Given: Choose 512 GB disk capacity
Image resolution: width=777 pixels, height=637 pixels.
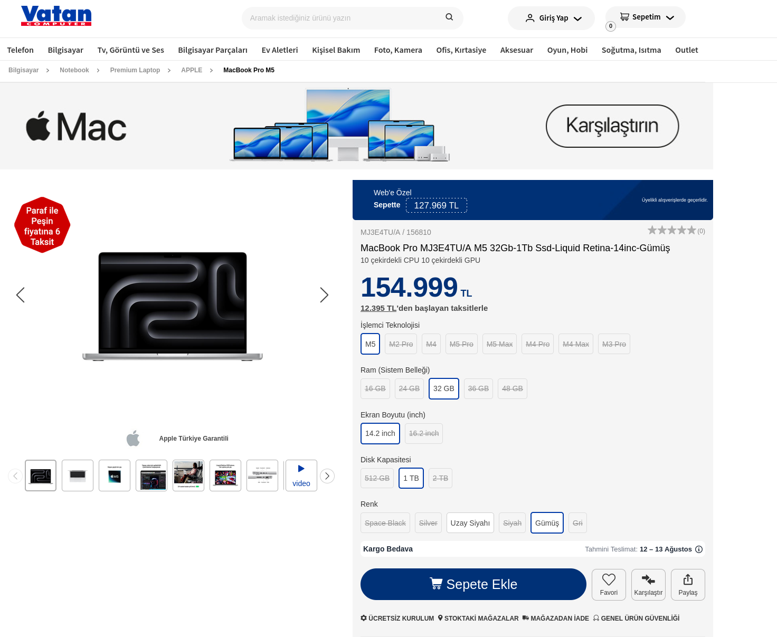Looking at the screenshot, I should point(377,478).
